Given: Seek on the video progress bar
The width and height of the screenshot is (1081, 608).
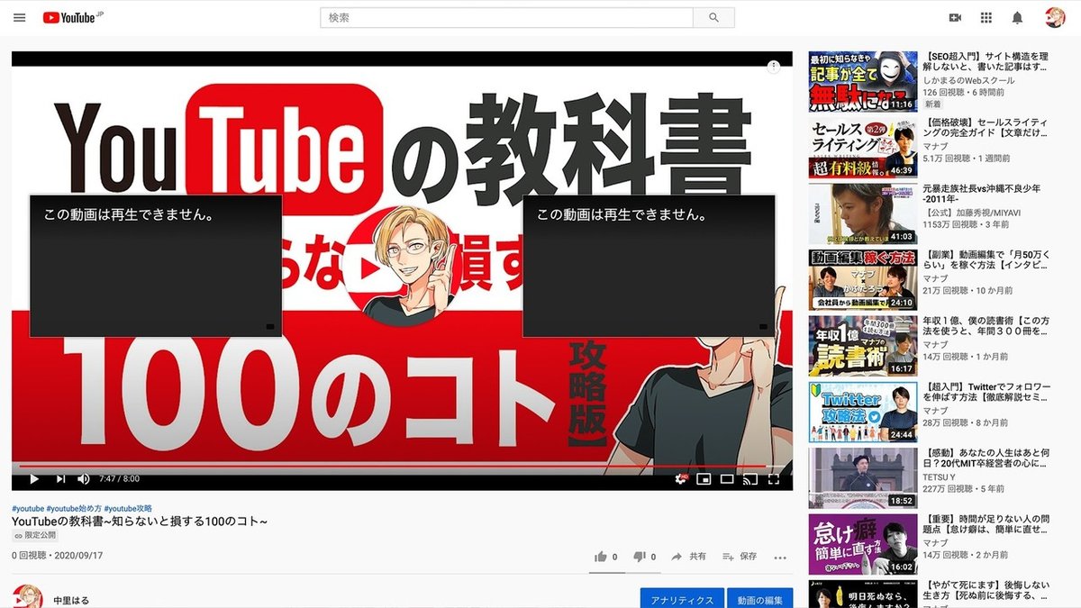Looking at the screenshot, I should tap(402, 466).
